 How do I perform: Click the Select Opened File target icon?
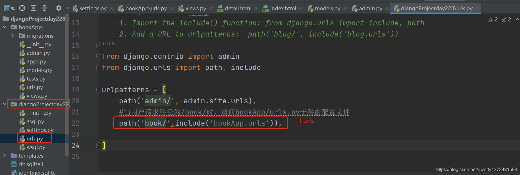[x=22, y=8]
